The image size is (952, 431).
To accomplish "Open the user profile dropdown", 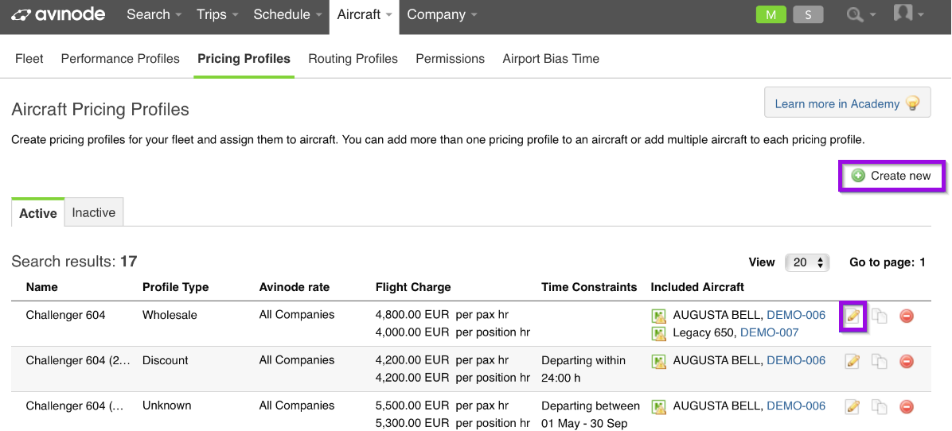I will [907, 14].
